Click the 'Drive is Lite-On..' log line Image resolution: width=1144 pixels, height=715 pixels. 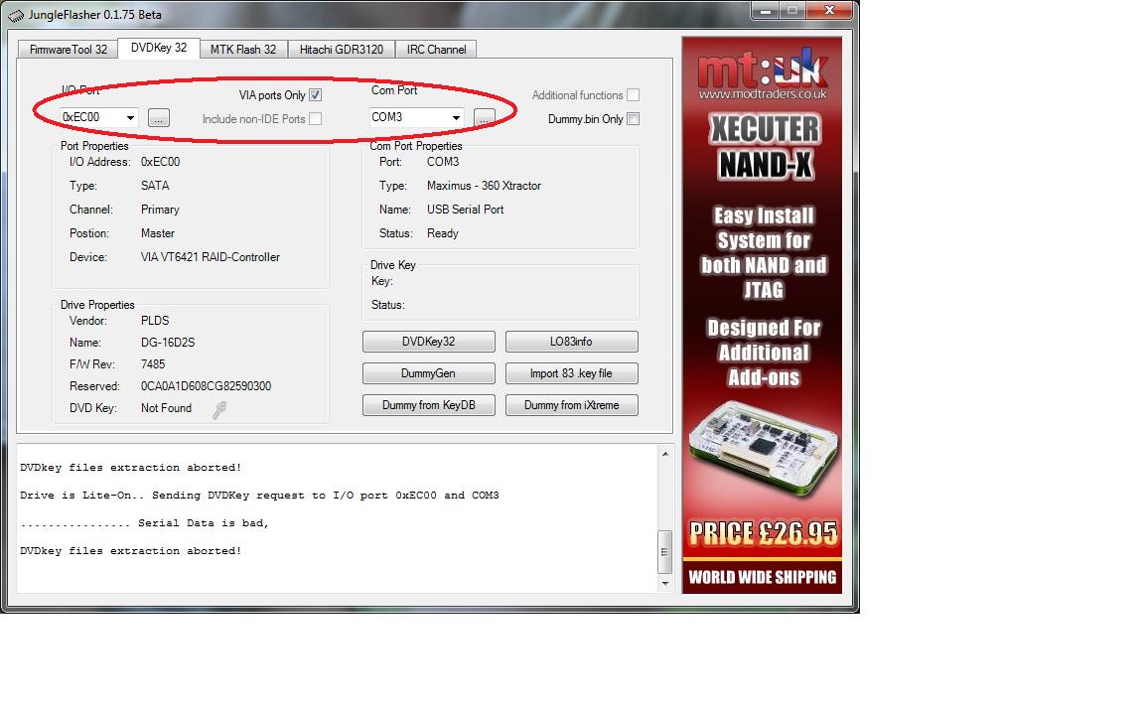tap(259, 496)
